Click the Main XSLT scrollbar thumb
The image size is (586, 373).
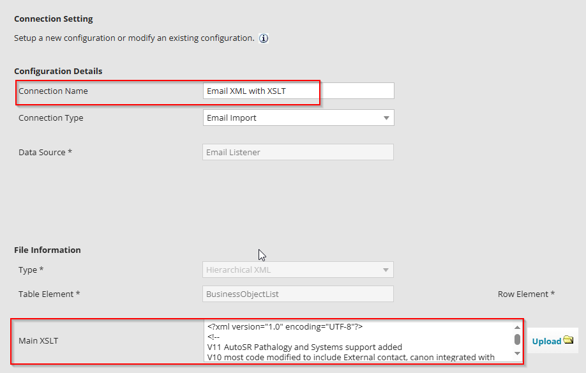point(517,339)
